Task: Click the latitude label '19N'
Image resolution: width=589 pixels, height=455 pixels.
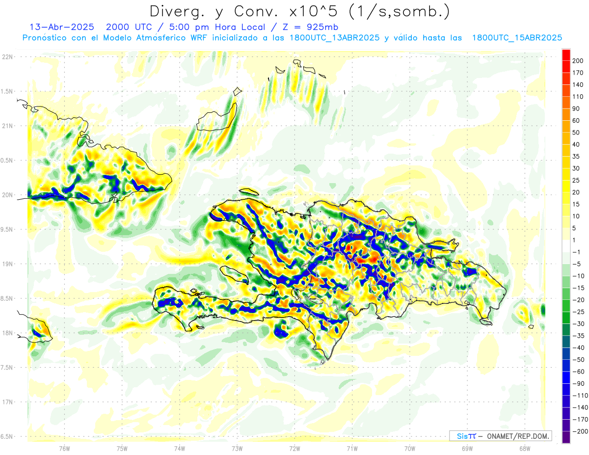Action: pos(8,264)
